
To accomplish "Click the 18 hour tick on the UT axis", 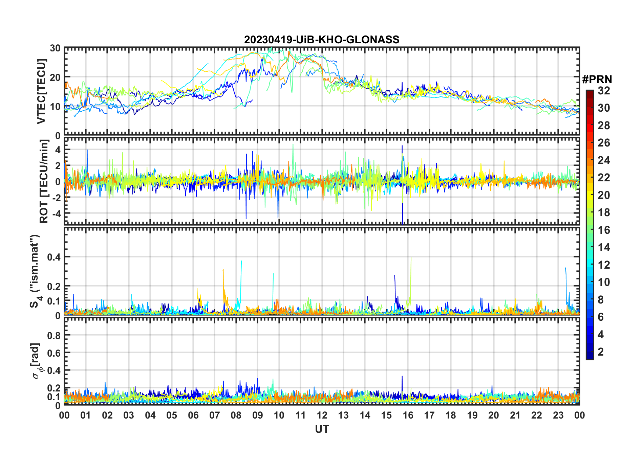I will point(451,415).
